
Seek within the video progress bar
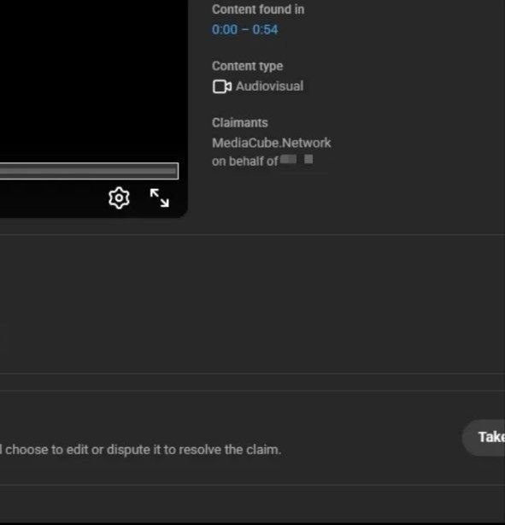[89, 171]
